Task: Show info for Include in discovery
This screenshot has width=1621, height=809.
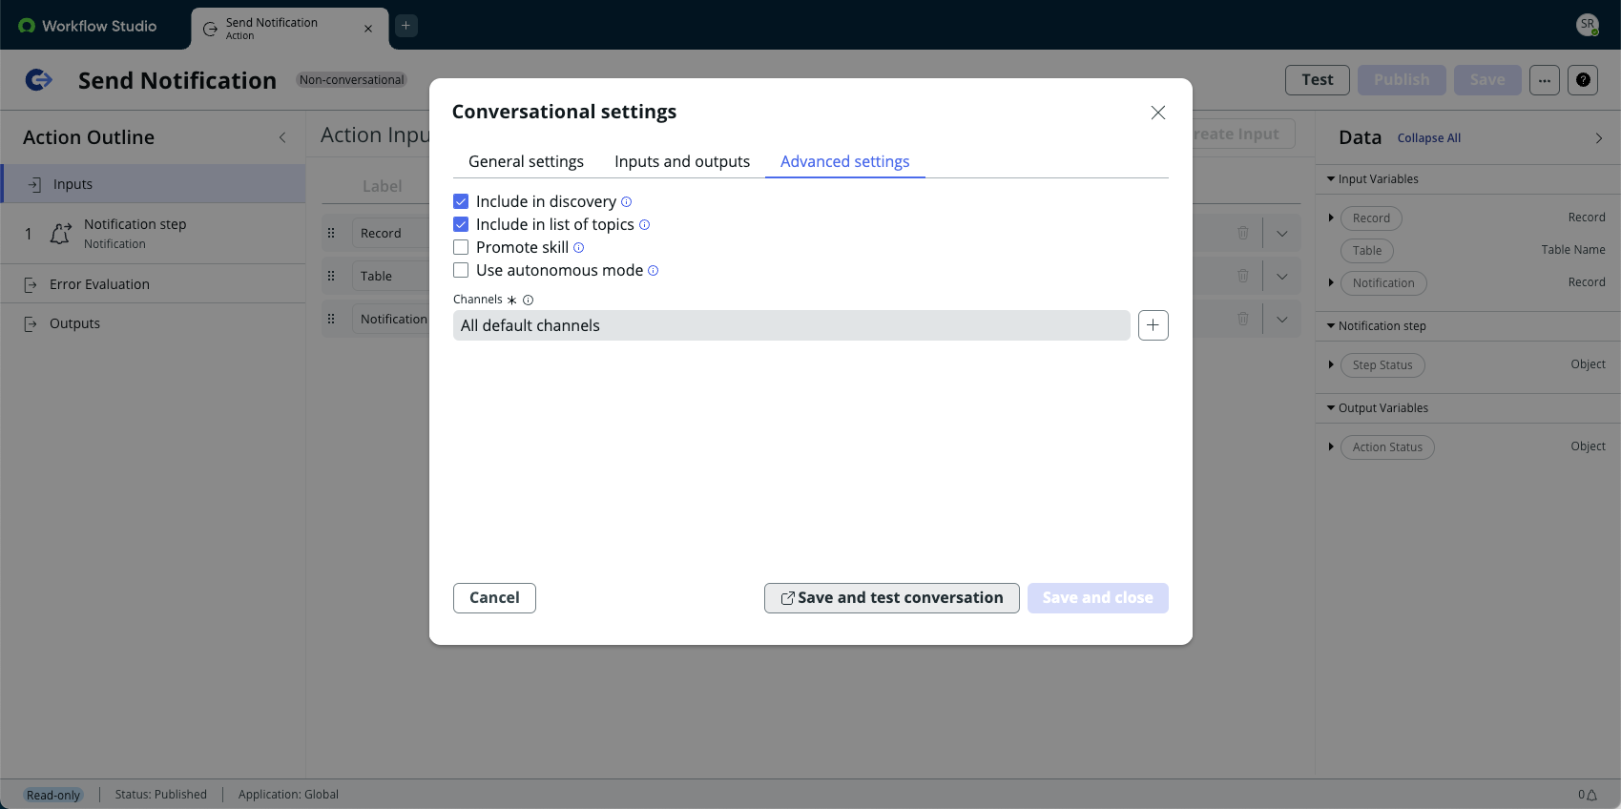Action: click(626, 201)
